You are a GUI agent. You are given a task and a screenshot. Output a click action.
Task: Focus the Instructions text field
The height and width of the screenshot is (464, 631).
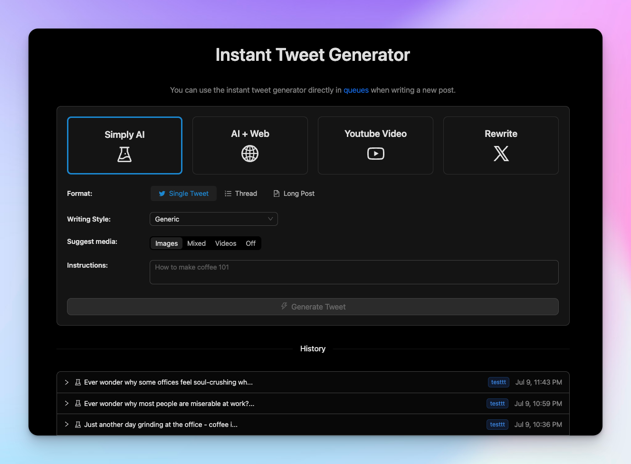(x=354, y=272)
